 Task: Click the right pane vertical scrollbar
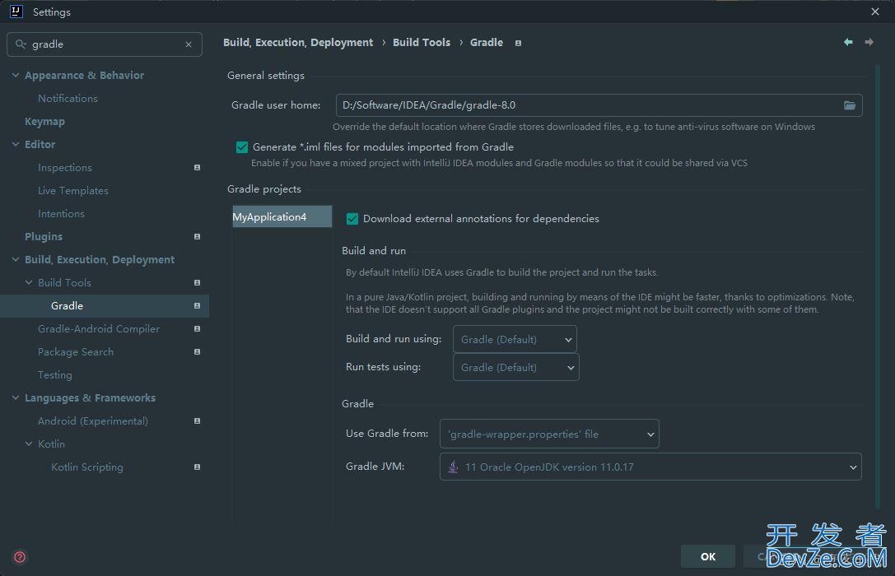point(878,288)
